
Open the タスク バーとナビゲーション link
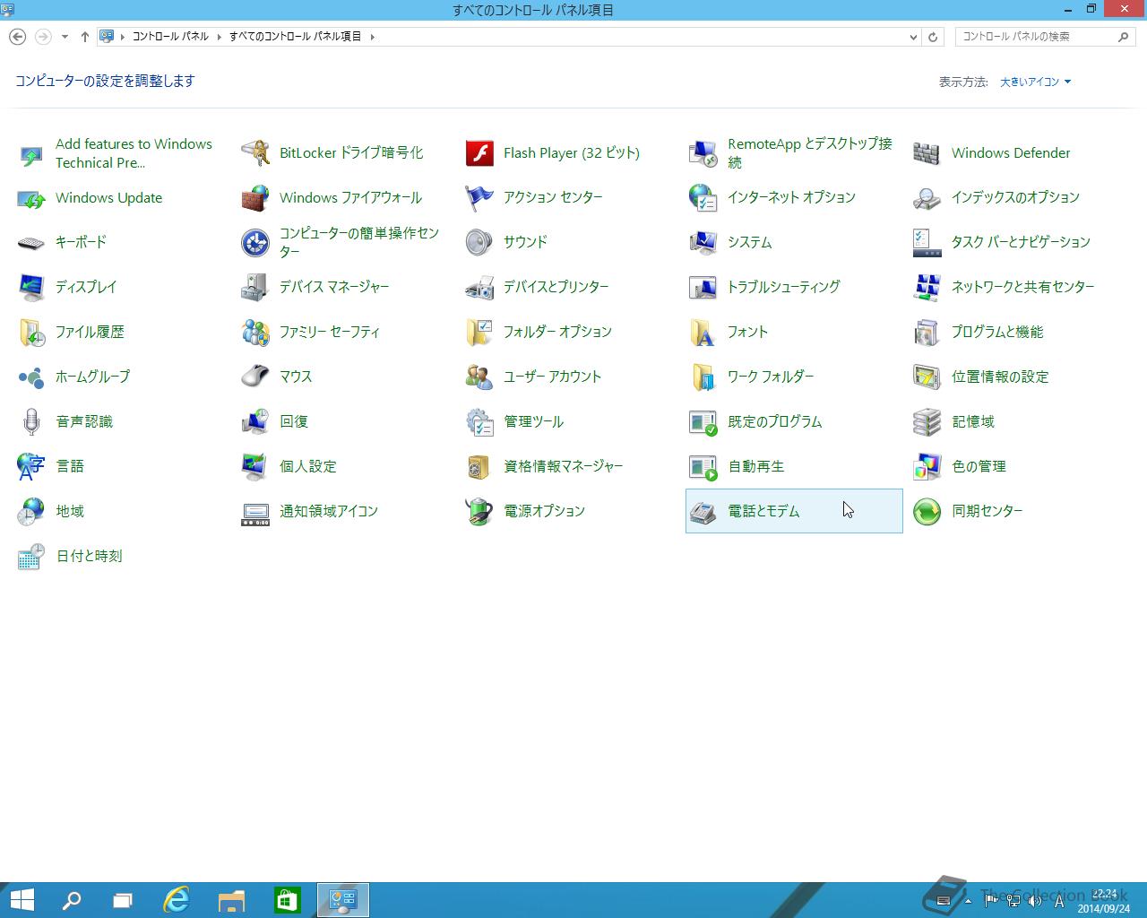tap(1021, 242)
